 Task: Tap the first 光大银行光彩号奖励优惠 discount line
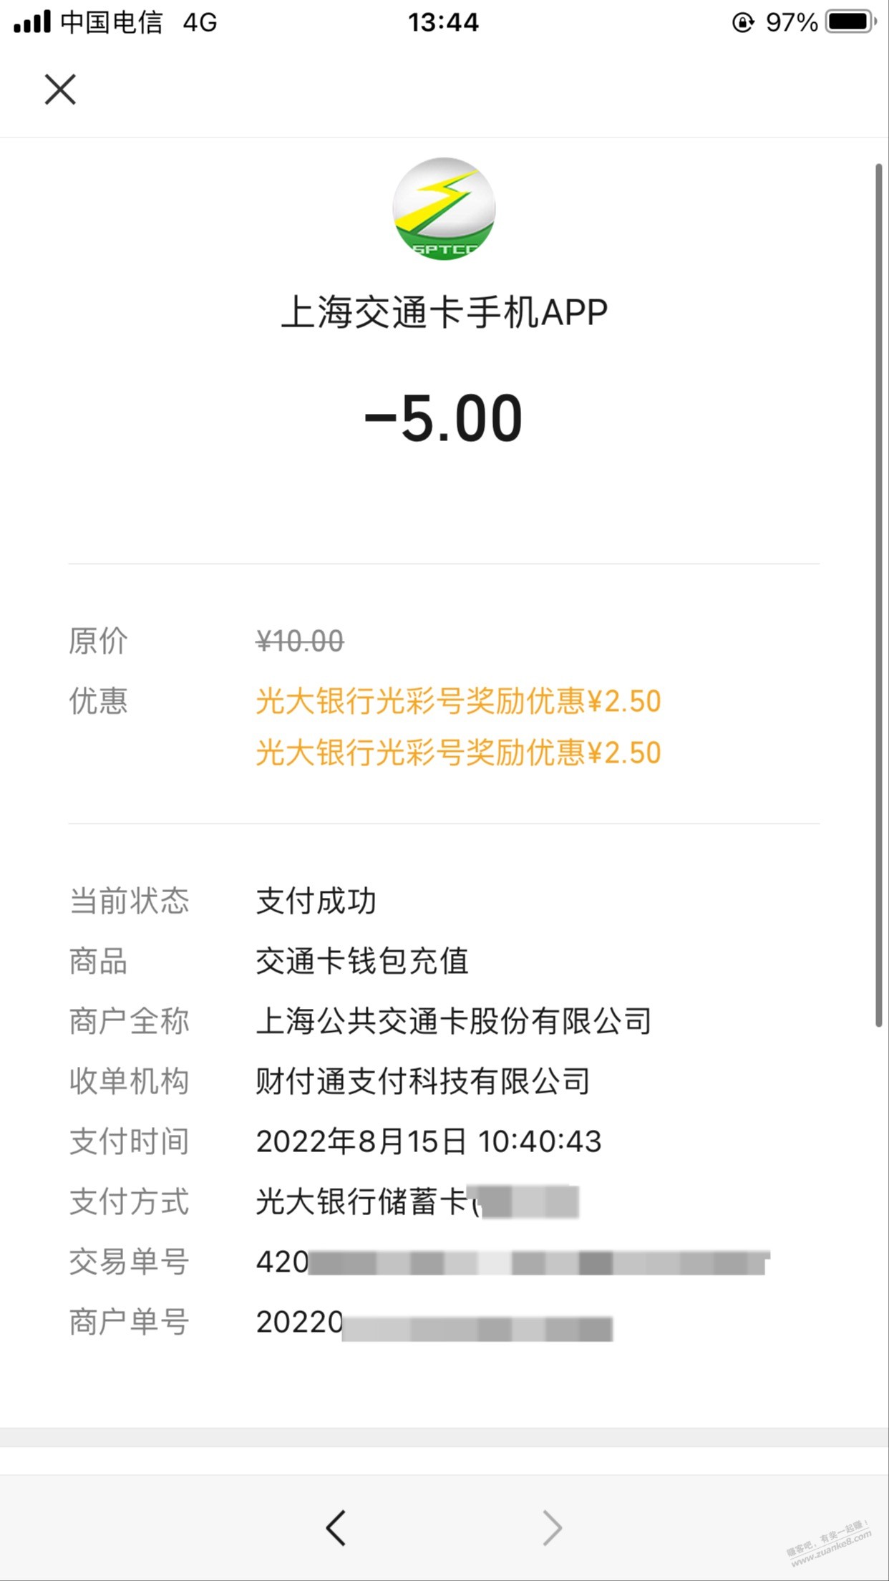pyautogui.click(x=458, y=701)
